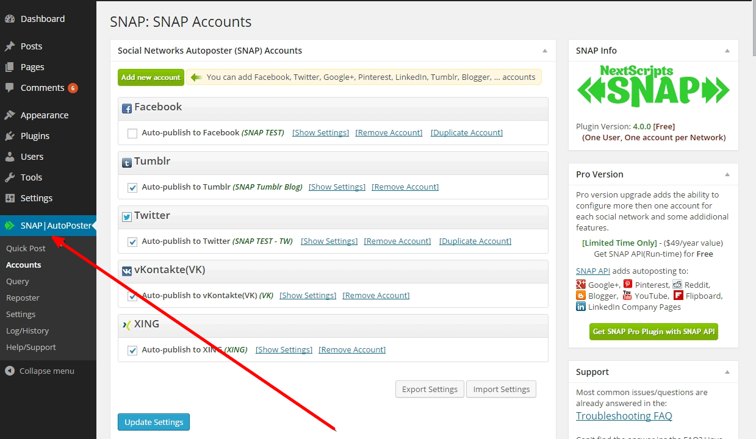Screen dimensions: 756x439
Task: Click Update Settings button
Action: (154, 422)
